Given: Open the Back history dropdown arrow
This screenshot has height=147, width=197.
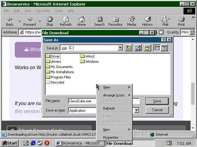Looking at the screenshot, I should [20, 21].
